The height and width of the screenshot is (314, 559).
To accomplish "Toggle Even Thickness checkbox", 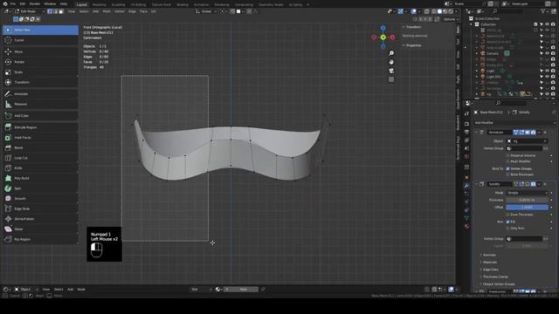I will click(508, 215).
